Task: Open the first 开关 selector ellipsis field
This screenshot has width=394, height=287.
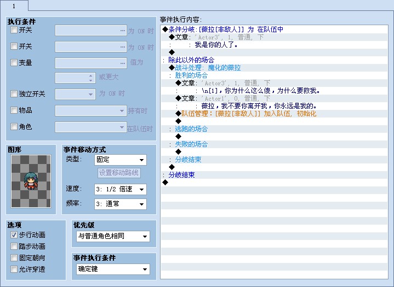Action: pyautogui.click(x=91, y=31)
